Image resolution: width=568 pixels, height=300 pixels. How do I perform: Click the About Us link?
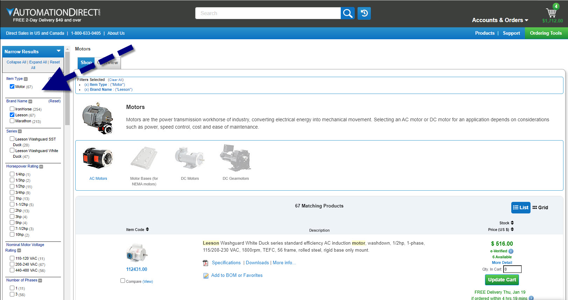tap(116, 33)
